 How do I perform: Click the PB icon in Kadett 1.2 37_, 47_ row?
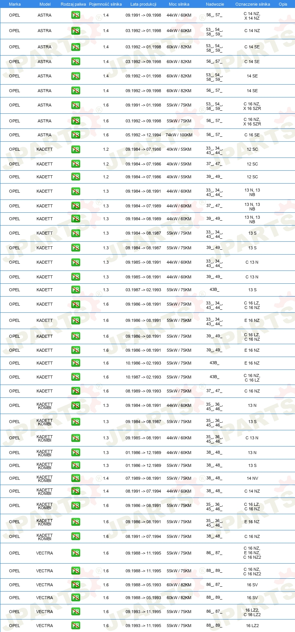coord(75,164)
